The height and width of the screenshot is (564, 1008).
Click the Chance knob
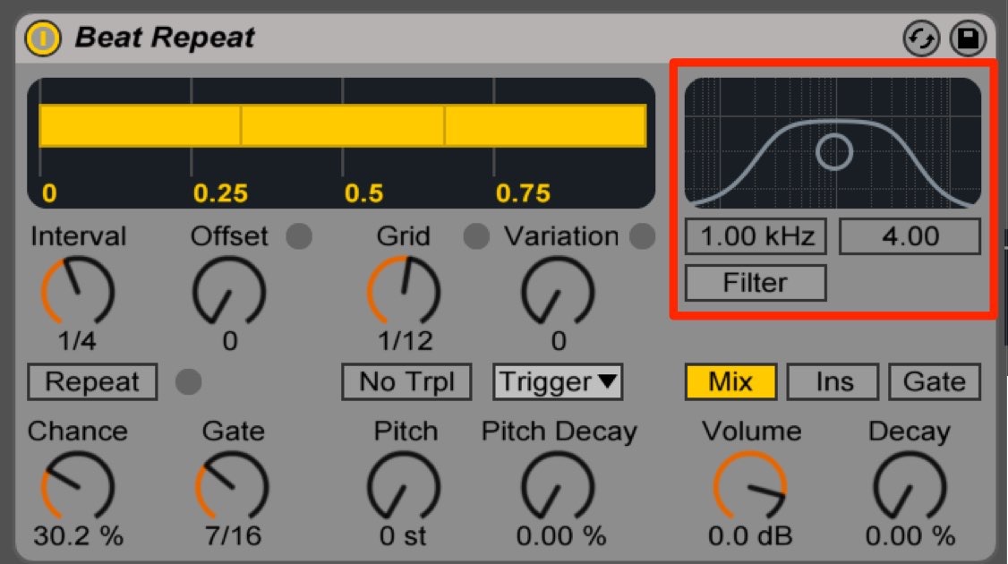(x=78, y=486)
